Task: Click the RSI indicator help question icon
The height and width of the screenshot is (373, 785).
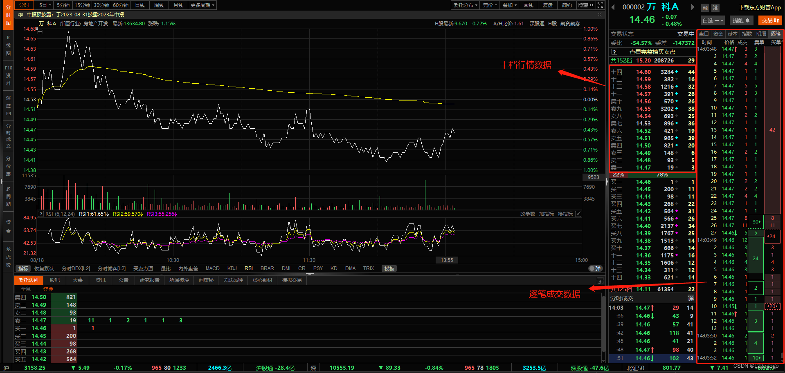Action: click(x=40, y=214)
